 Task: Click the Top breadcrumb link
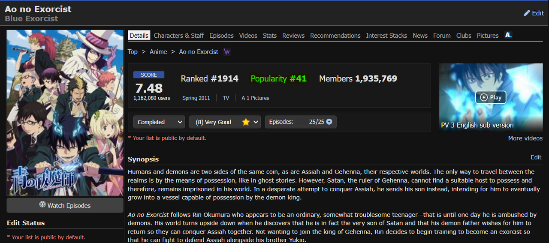[x=133, y=52]
